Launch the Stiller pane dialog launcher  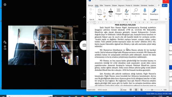point(130,19)
